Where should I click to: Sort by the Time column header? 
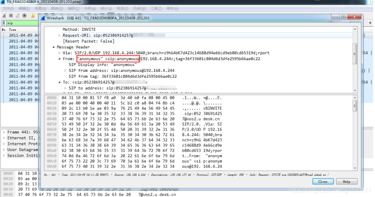click(x=13, y=30)
